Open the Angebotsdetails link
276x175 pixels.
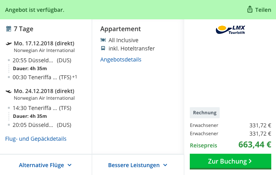[x=121, y=60]
